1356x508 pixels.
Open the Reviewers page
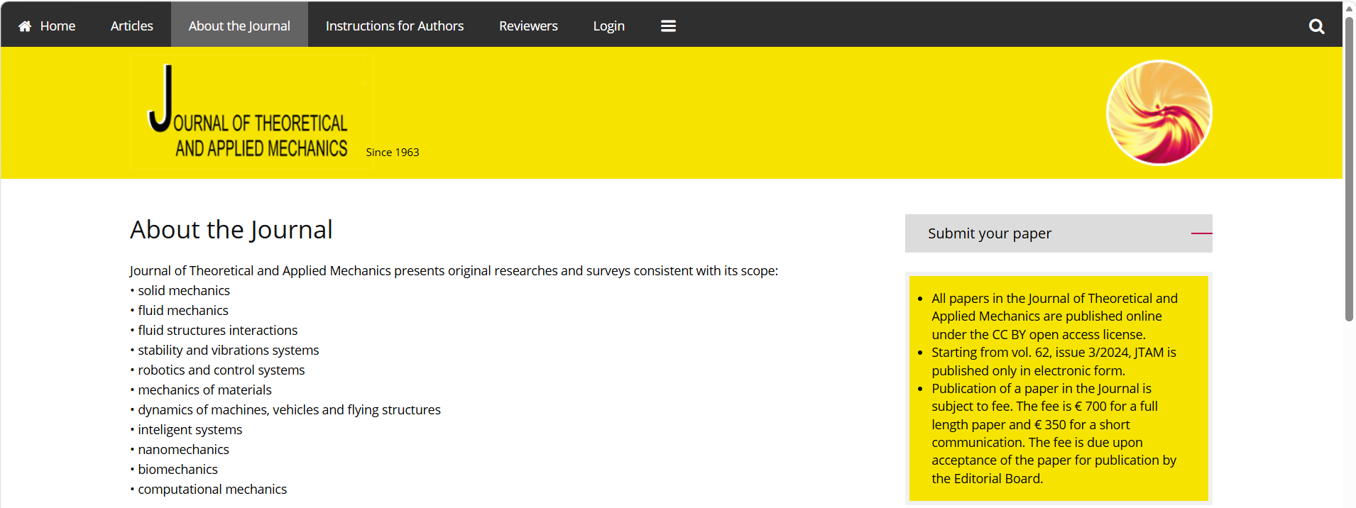528,26
